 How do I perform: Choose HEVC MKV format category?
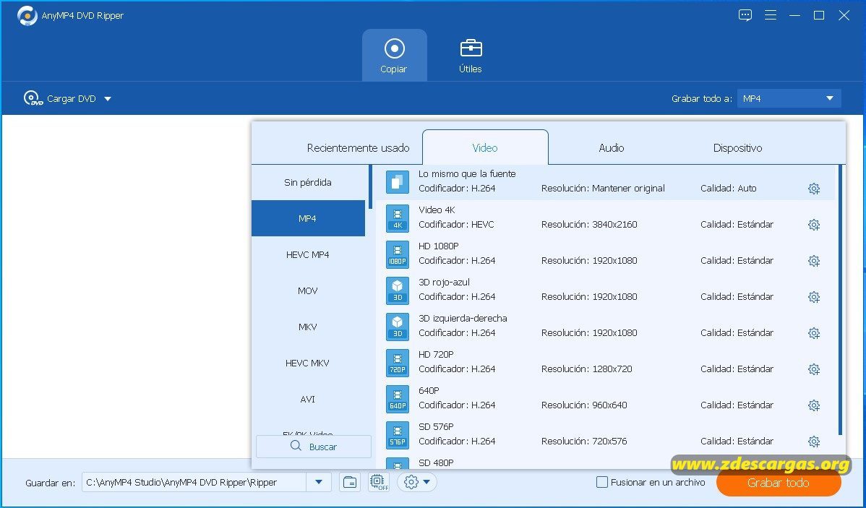308,363
